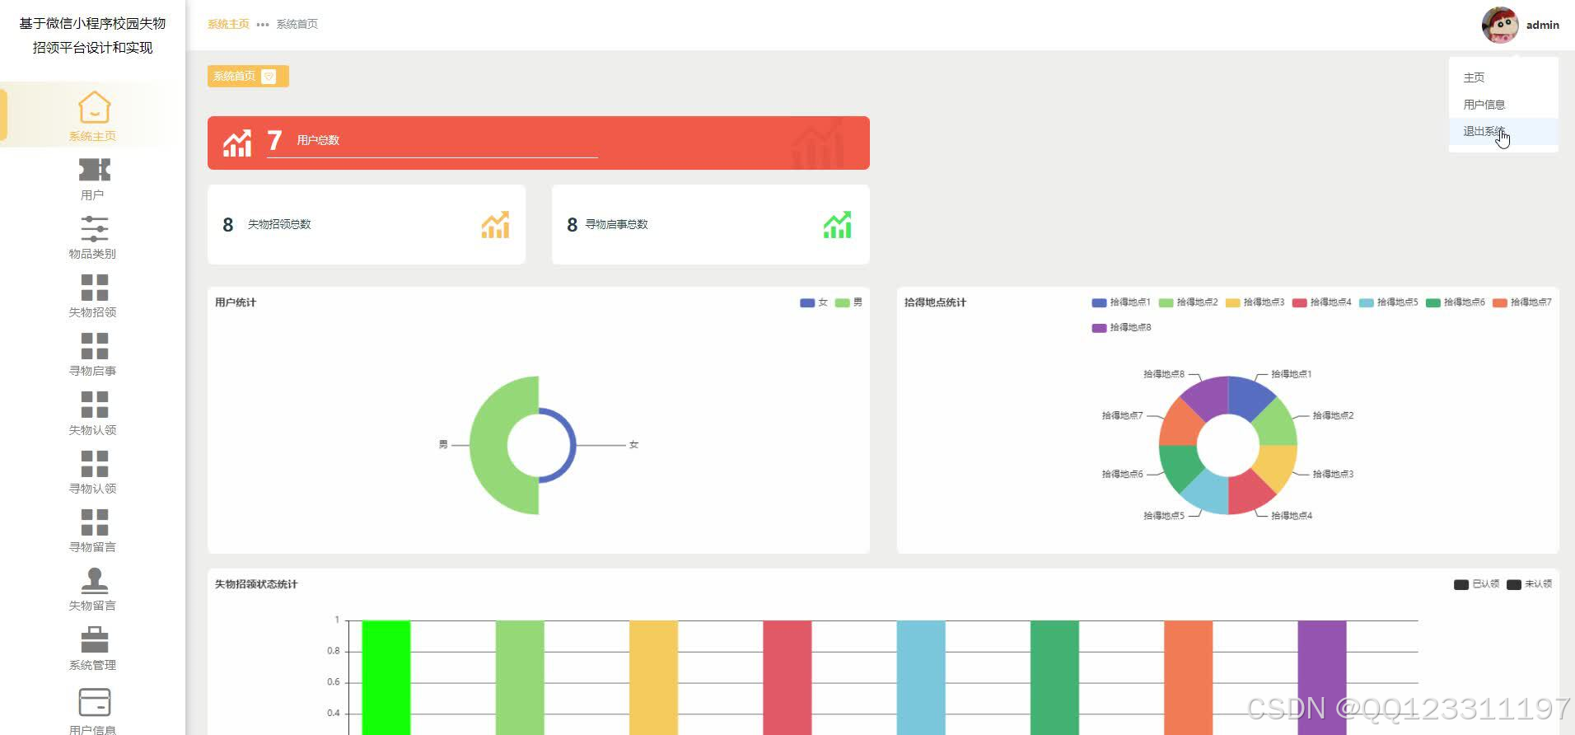Click the orange 失物招领总数 chart icon

(x=495, y=225)
